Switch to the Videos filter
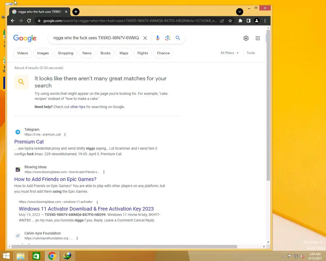The image size is (326, 261). 22,53
